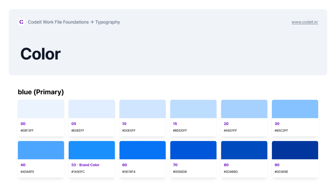Pick the 50 Brand Color swatch
The height and width of the screenshot is (182, 336).
pyautogui.click(x=92, y=150)
